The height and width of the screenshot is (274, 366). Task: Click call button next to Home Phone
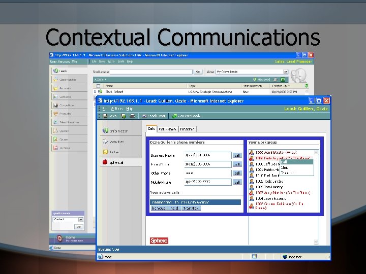click(237, 164)
